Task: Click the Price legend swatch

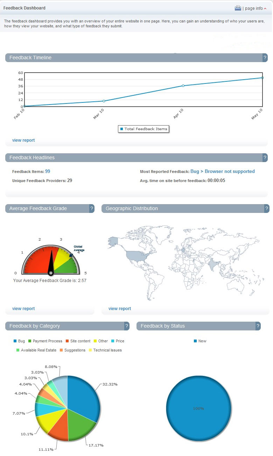Action: coord(113,341)
